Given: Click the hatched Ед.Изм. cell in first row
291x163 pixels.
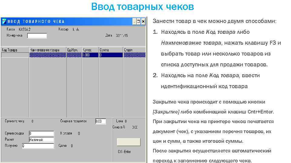Looking at the screenshot, I should click(x=74, y=55).
